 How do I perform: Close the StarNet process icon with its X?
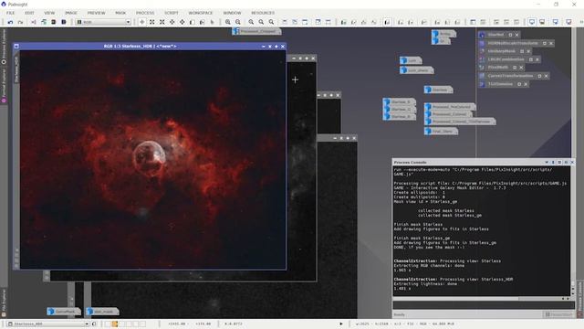point(517,35)
